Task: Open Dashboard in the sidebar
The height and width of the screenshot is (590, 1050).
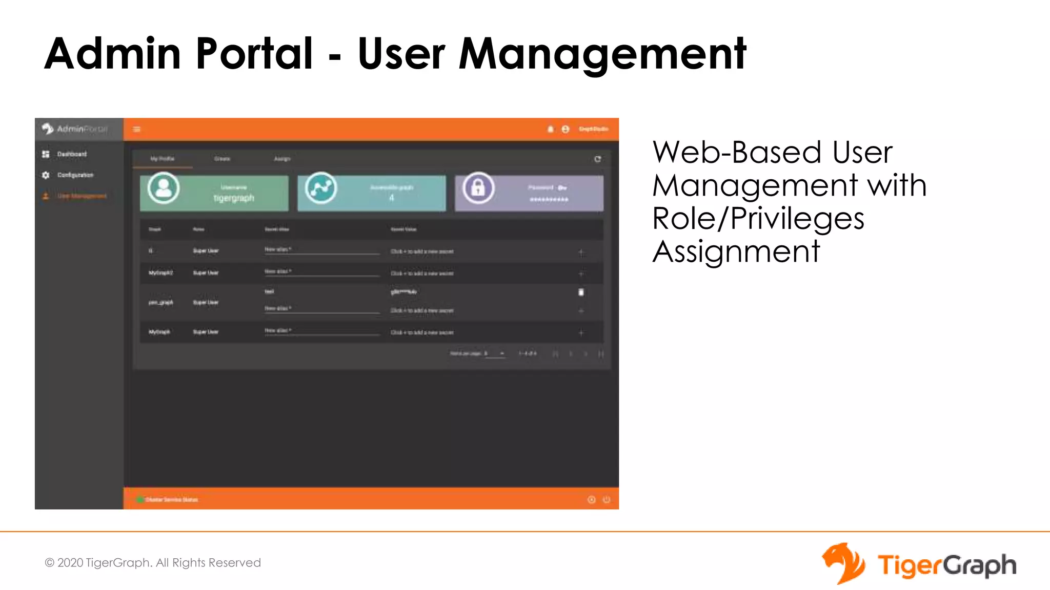Action: click(x=72, y=154)
